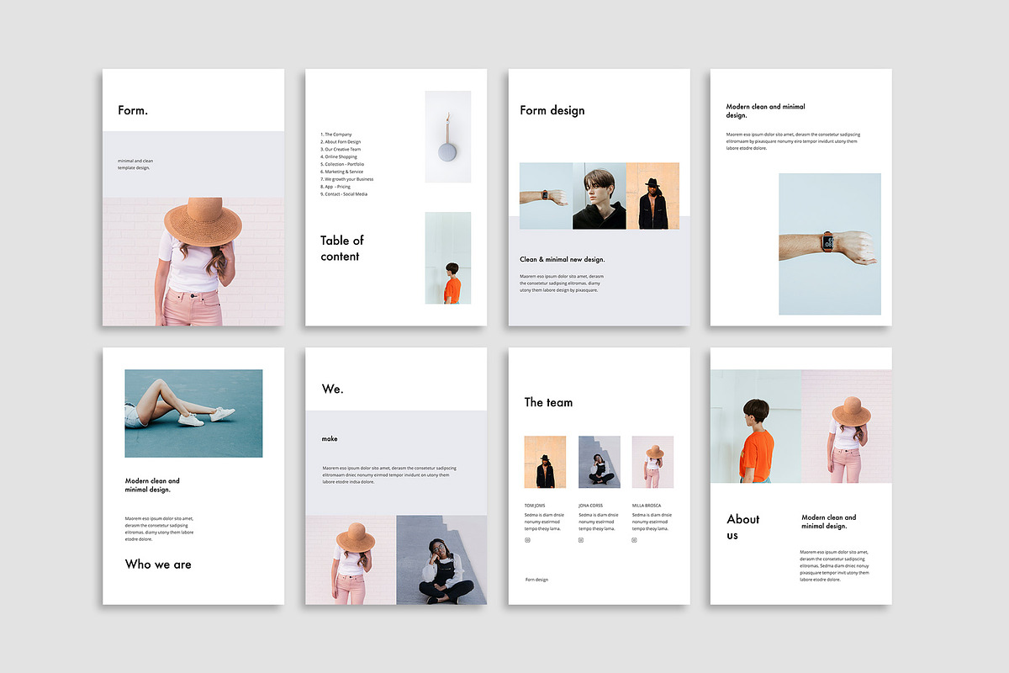Click 'Modern clean and minimal design.' above large watch photo

766,111
